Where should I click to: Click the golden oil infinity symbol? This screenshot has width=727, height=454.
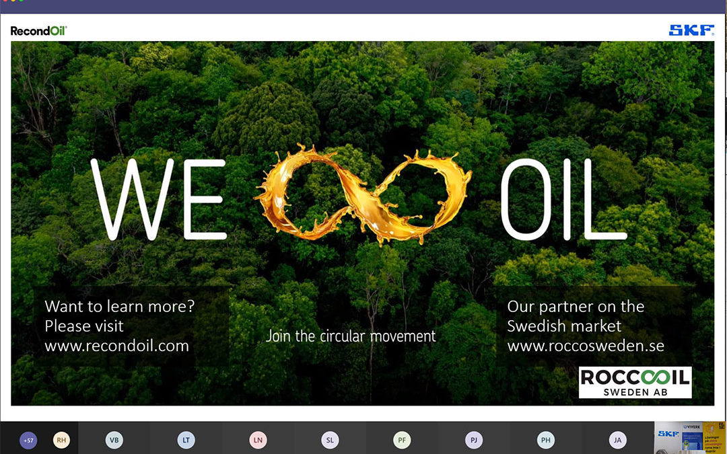(x=363, y=194)
